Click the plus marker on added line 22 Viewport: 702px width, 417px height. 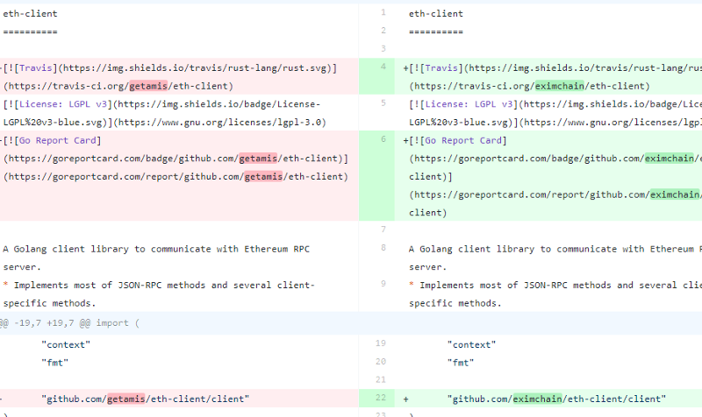tap(405, 399)
